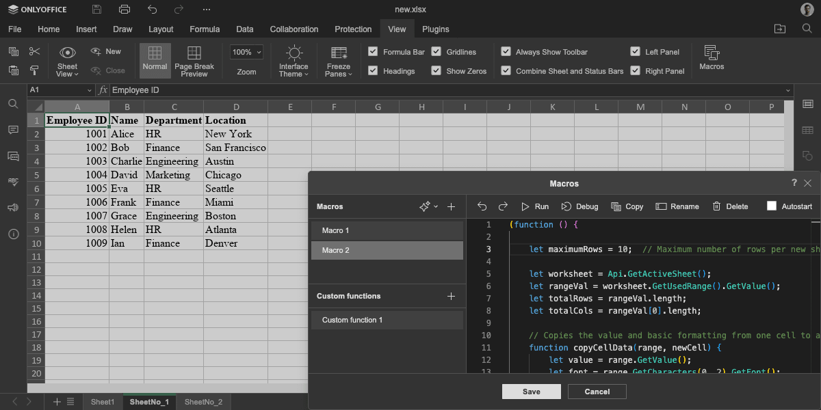Screen dimensions: 821x410
Task: Expand the formula bar
Action: (788, 90)
